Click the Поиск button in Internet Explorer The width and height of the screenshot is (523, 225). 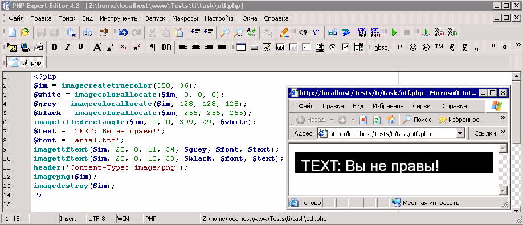point(417,120)
